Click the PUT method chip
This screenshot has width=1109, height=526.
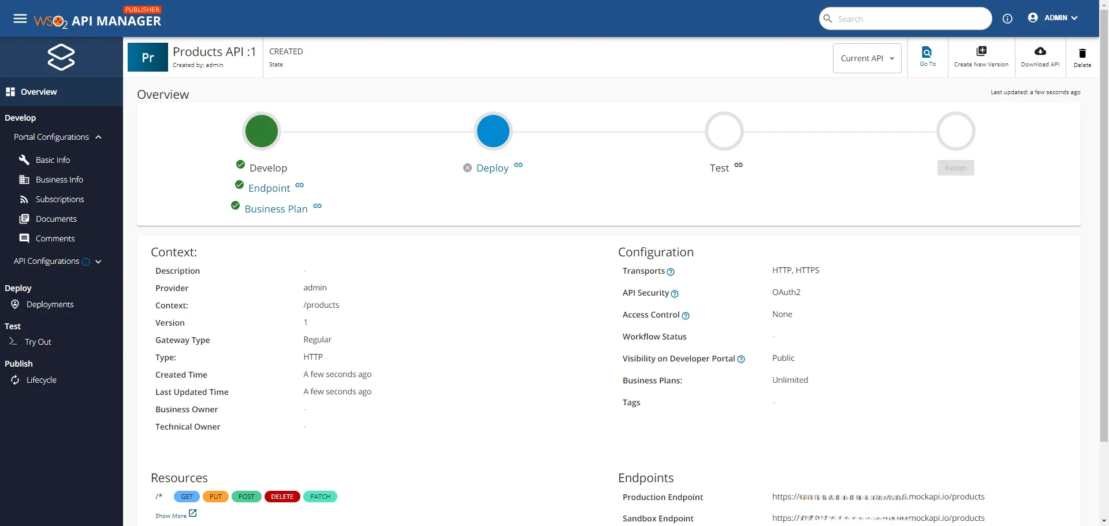215,497
